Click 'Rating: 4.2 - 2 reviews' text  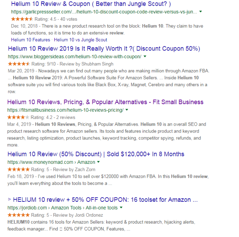pyautogui.click(x=53, y=118)
